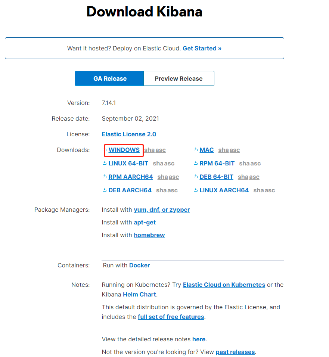Download the WINDOWS Kibana package
The height and width of the screenshot is (357, 329).
pos(124,150)
